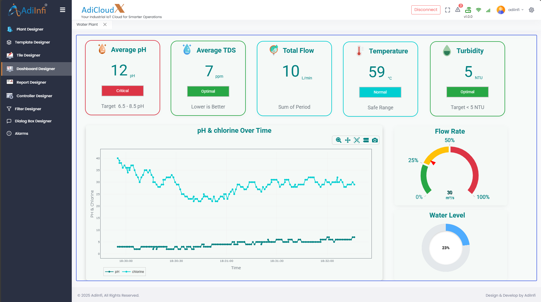Click the Disconnect button
The width and height of the screenshot is (541, 302).
click(x=425, y=10)
